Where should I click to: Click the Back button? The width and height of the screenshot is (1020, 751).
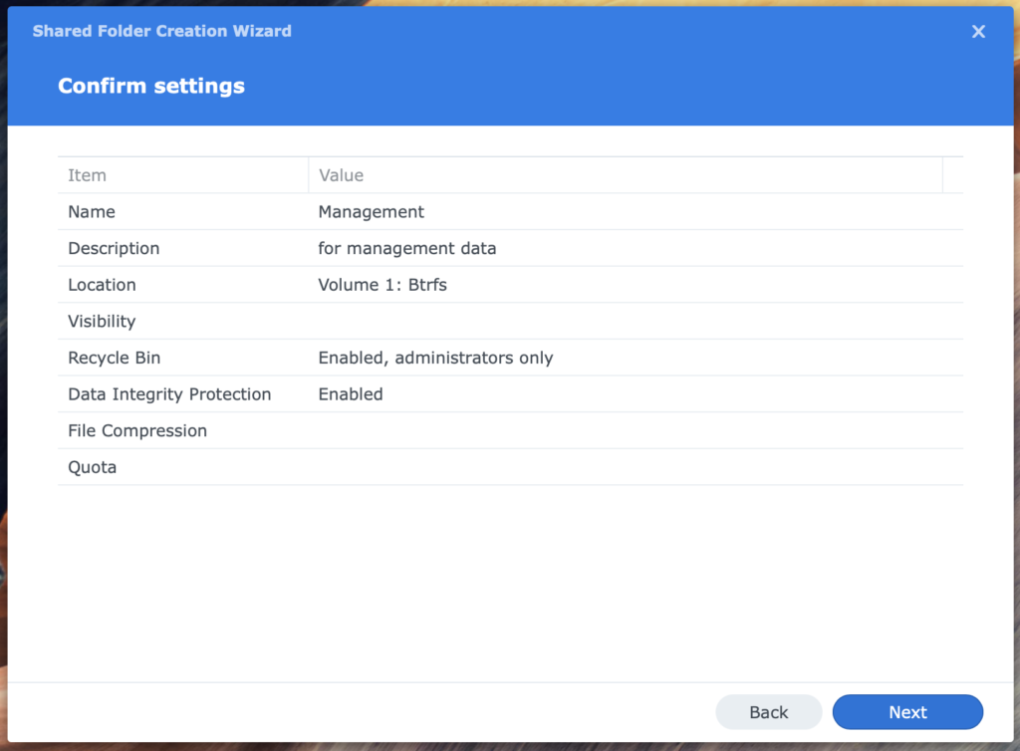pos(768,712)
